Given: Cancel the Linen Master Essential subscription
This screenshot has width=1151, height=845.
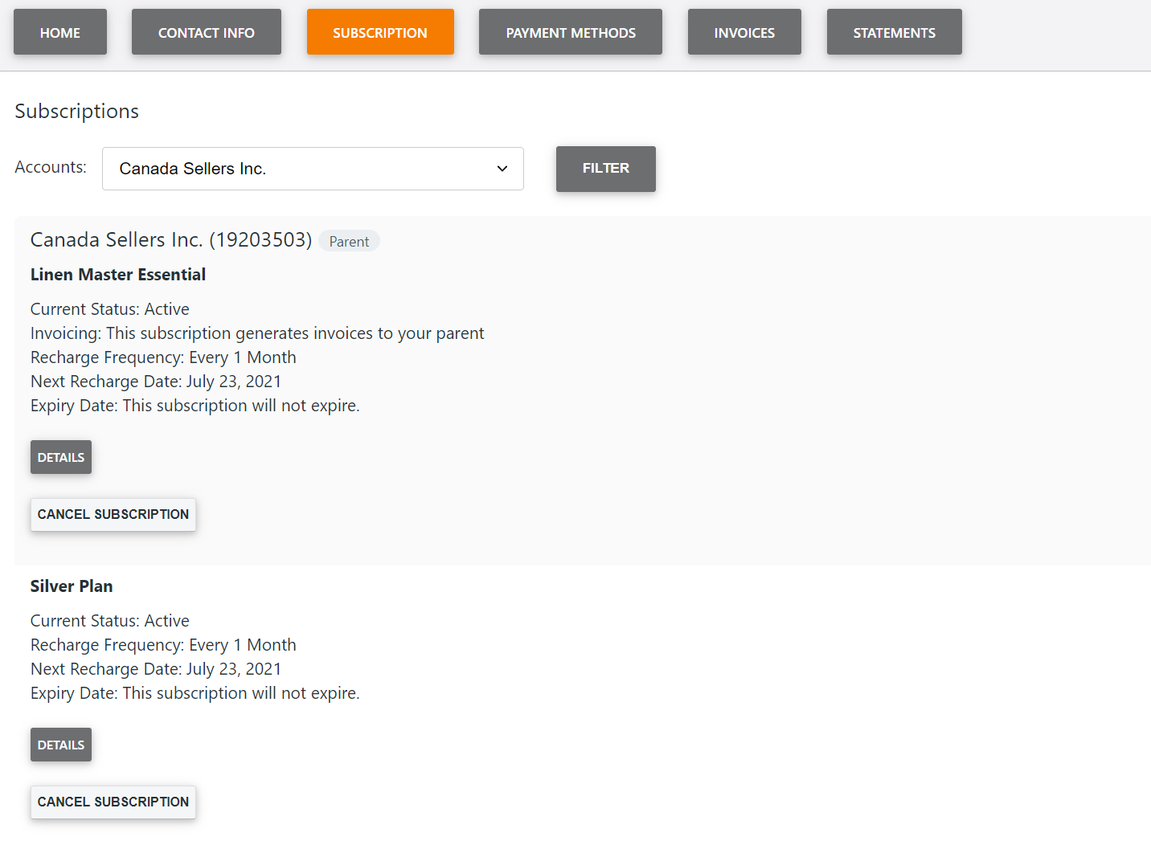Looking at the screenshot, I should pos(113,514).
